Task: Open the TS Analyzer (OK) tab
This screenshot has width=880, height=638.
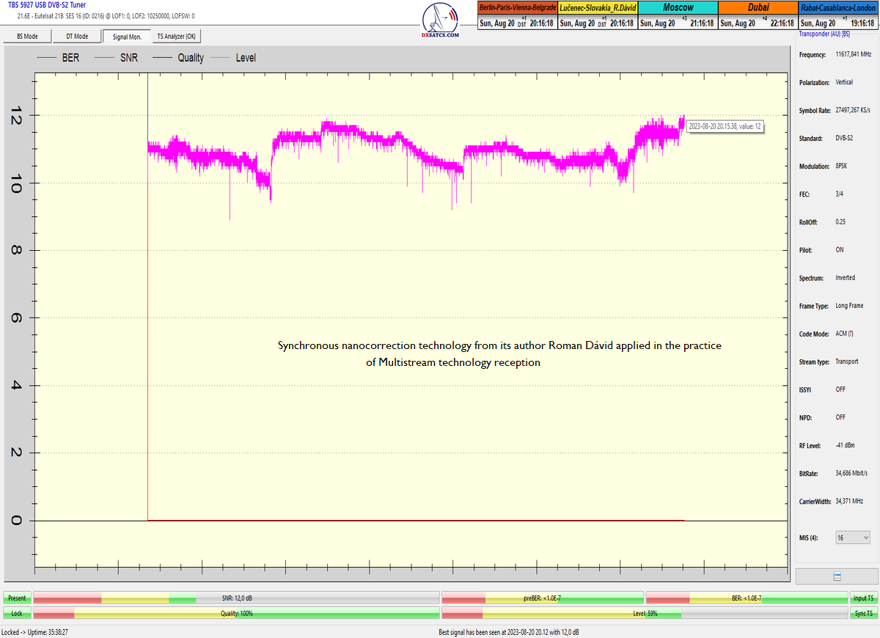Action: pos(176,36)
